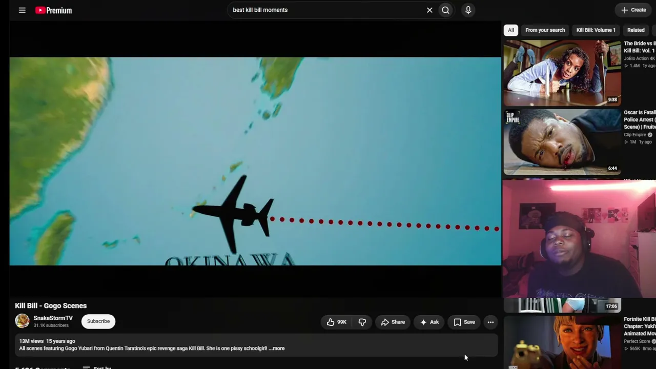The width and height of the screenshot is (656, 369).
Task: Expand the description with ...more
Action: coord(276,348)
